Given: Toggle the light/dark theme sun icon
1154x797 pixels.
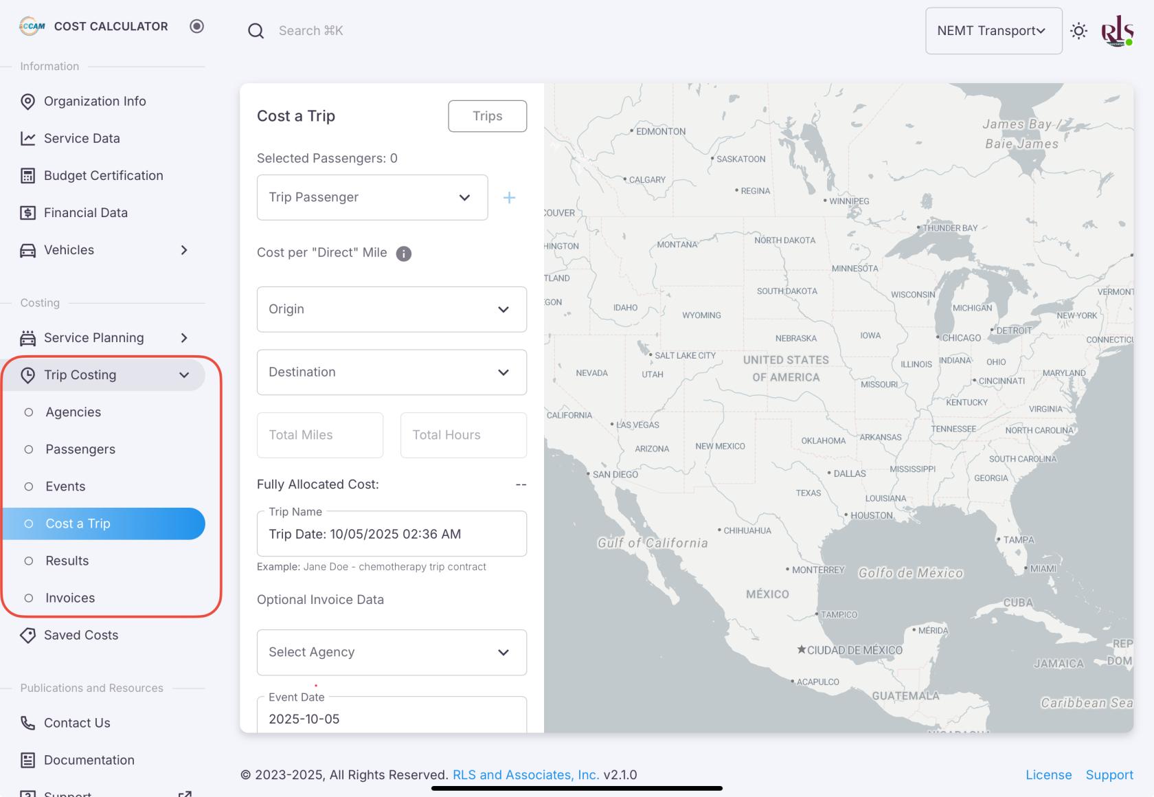Looking at the screenshot, I should click(x=1078, y=31).
